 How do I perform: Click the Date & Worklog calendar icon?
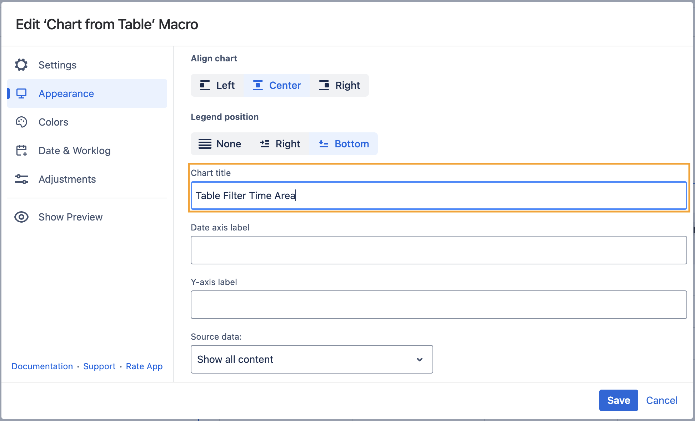(21, 151)
